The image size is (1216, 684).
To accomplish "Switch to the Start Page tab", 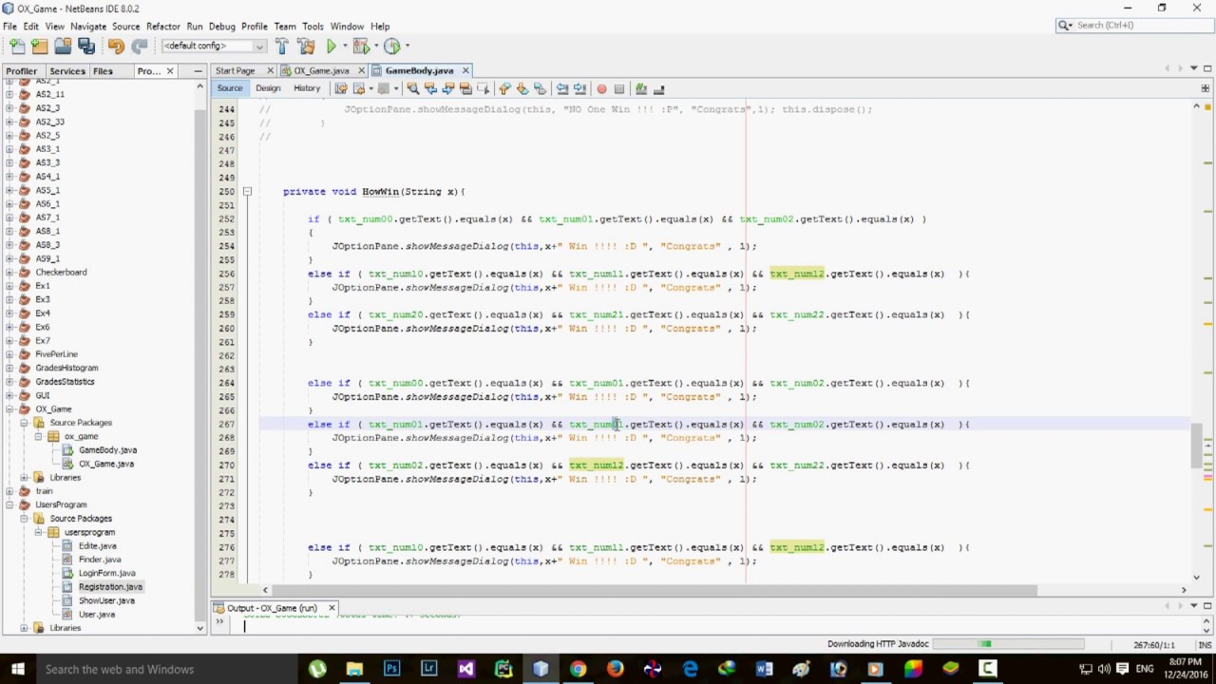I will pos(235,70).
